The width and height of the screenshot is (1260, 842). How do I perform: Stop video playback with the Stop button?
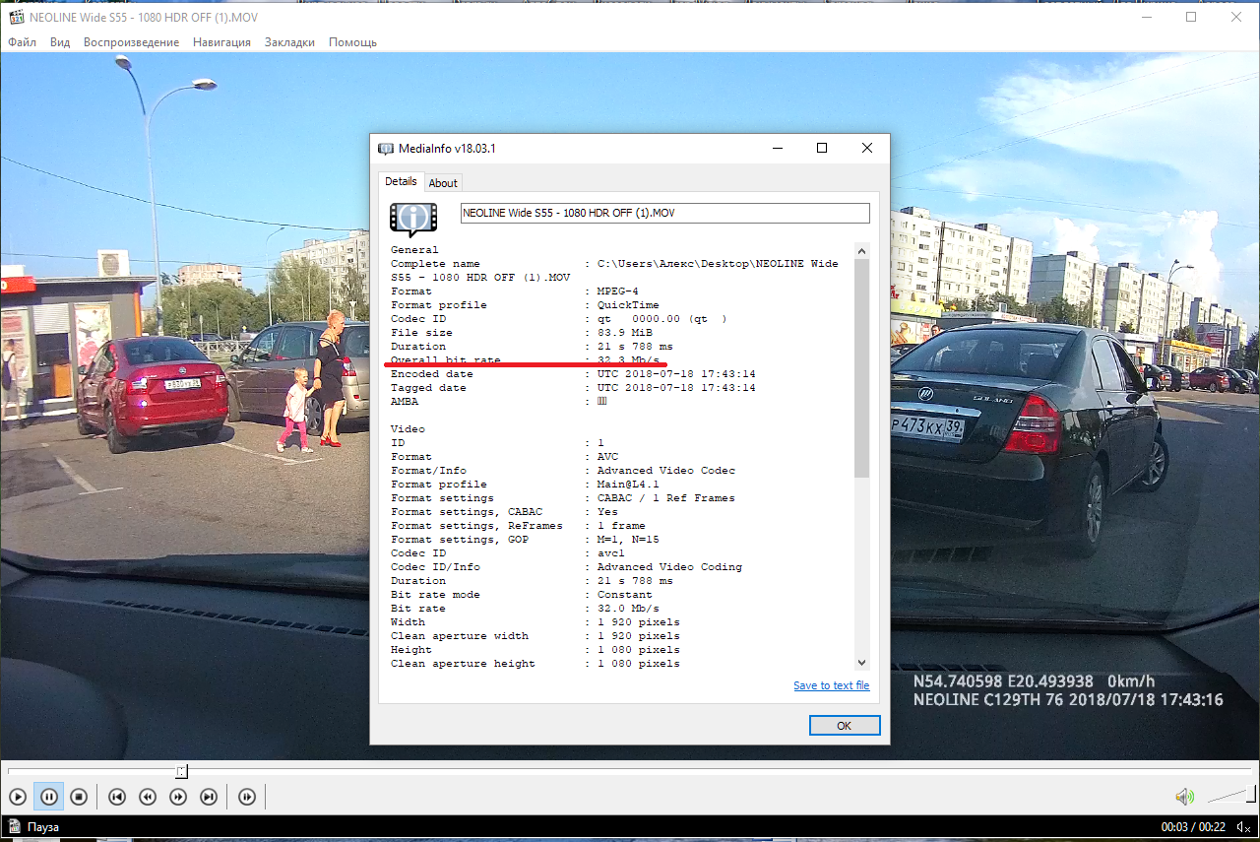pyautogui.click(x=80, y=797)
